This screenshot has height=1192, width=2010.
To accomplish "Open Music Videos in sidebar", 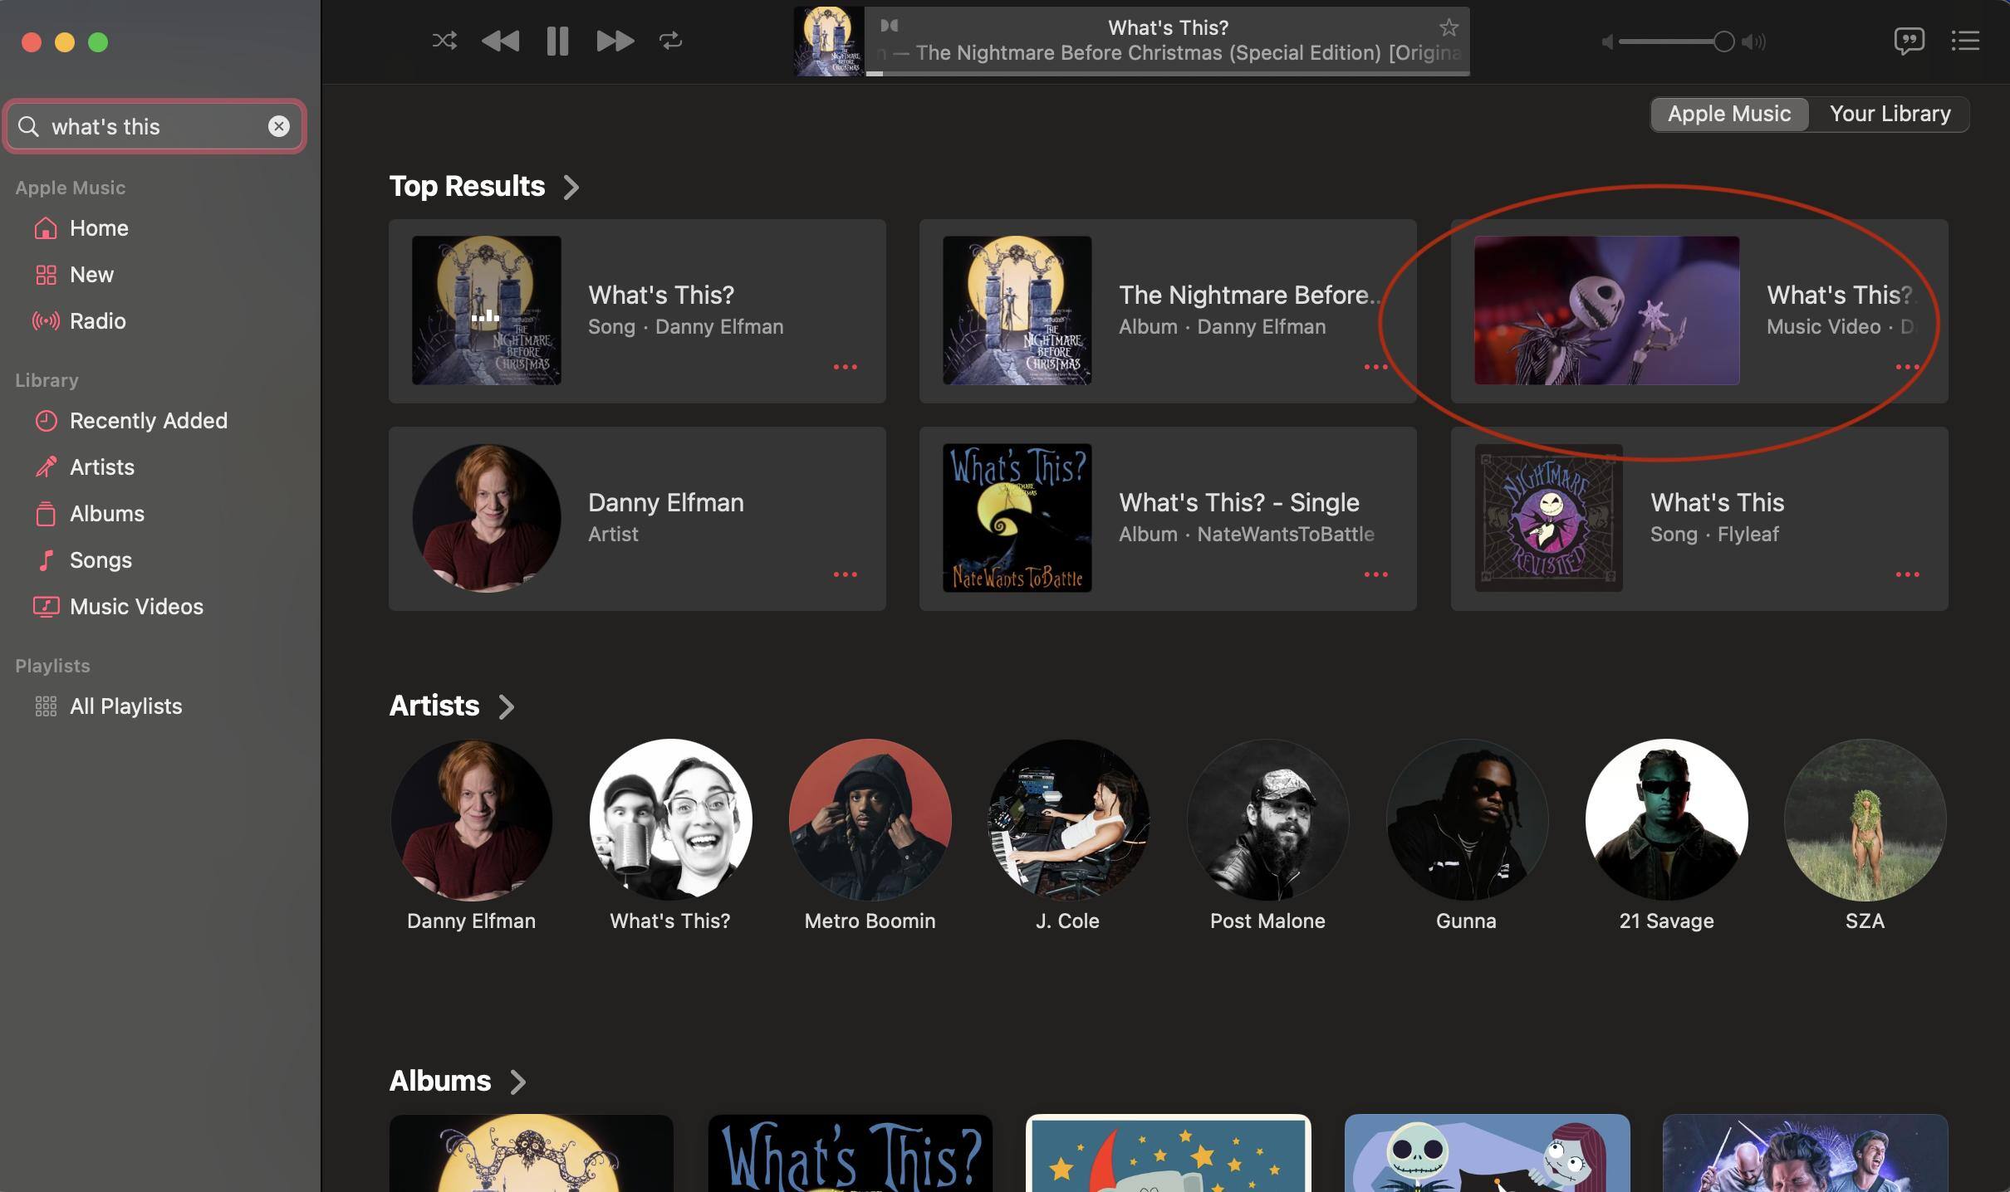I will (136, 607).
